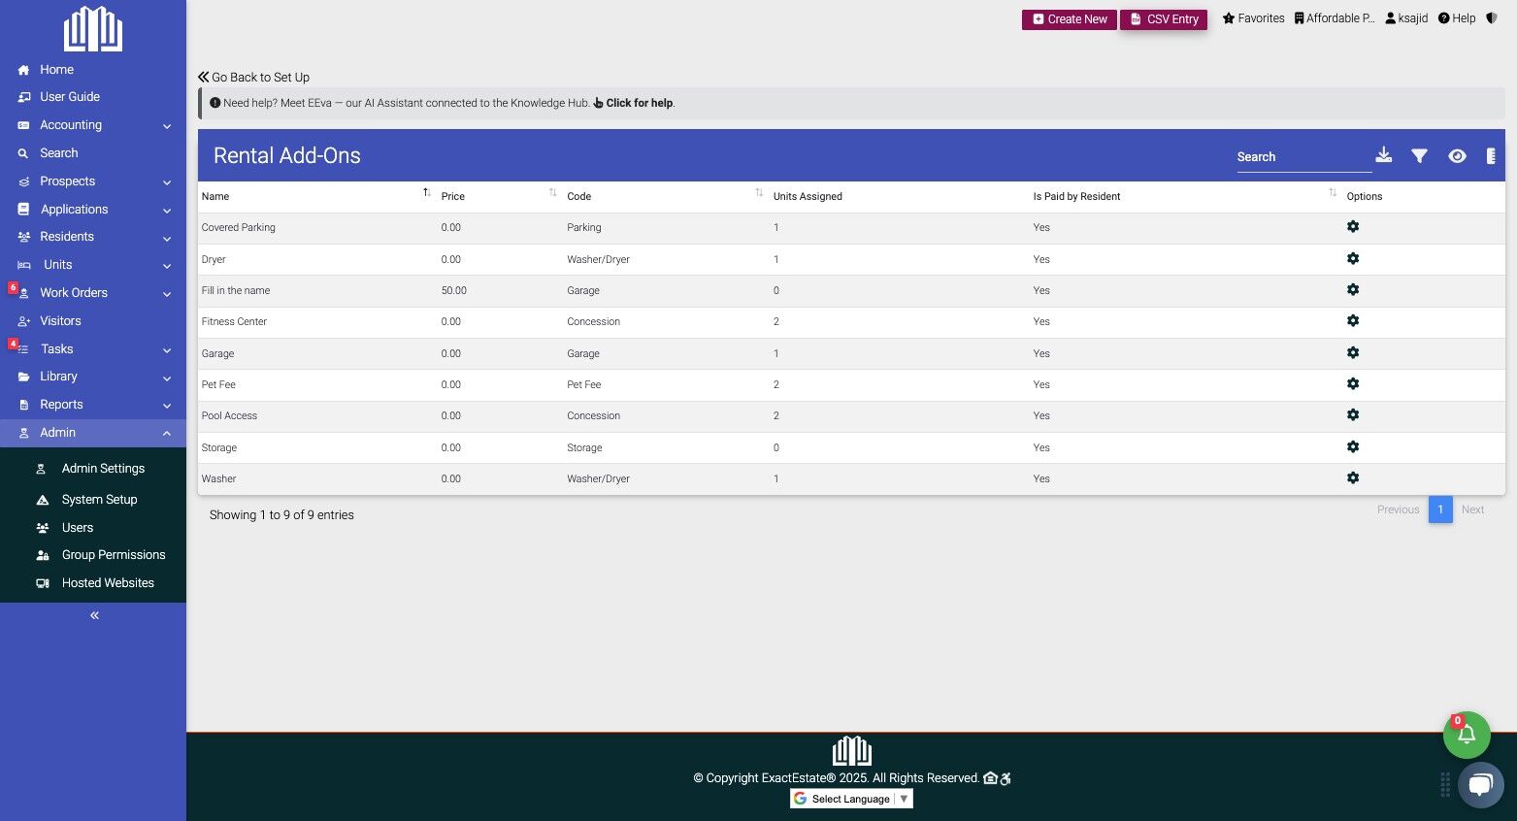Screen dimensions: 1517x821
Task: Open options gear for Washer row
Action: pos(1353,478)
